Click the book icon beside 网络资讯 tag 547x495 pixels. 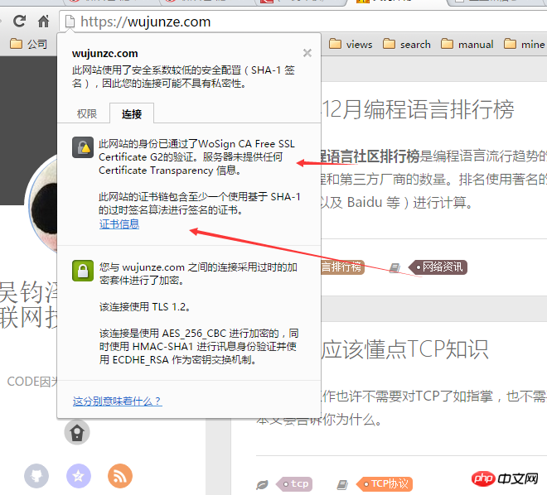(395, 267)
